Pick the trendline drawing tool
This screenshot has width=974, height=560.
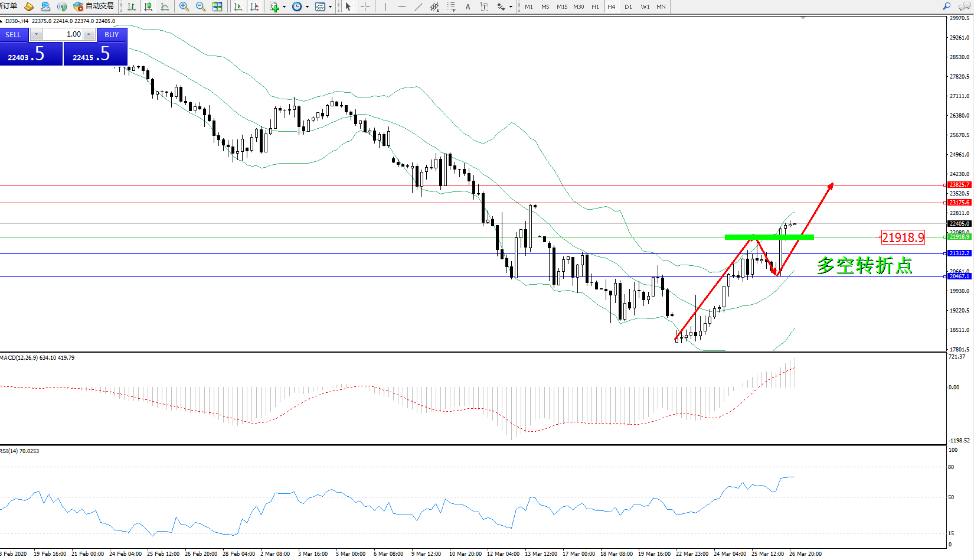(419, 6)
